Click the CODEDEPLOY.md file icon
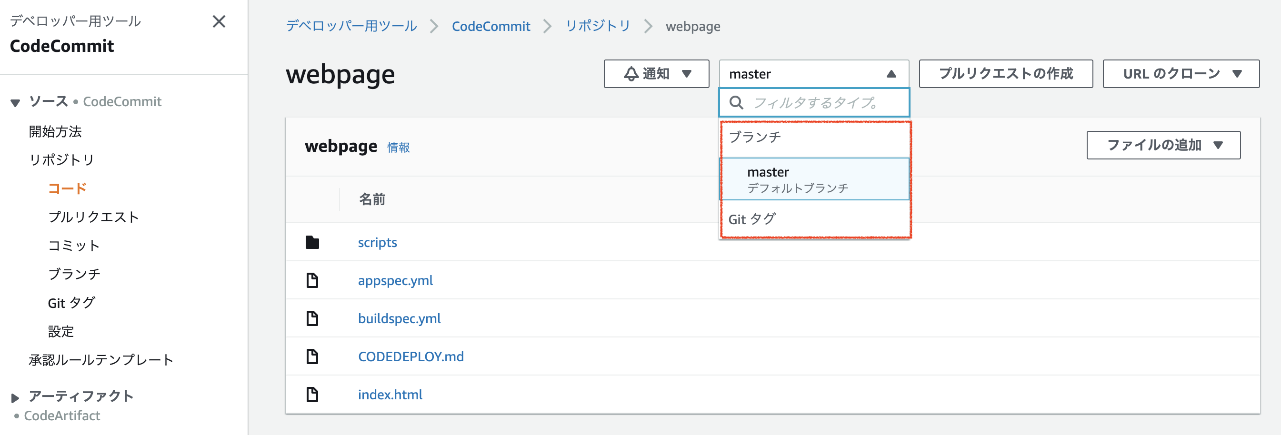The image size is (1281, 435). coord(312,356)
